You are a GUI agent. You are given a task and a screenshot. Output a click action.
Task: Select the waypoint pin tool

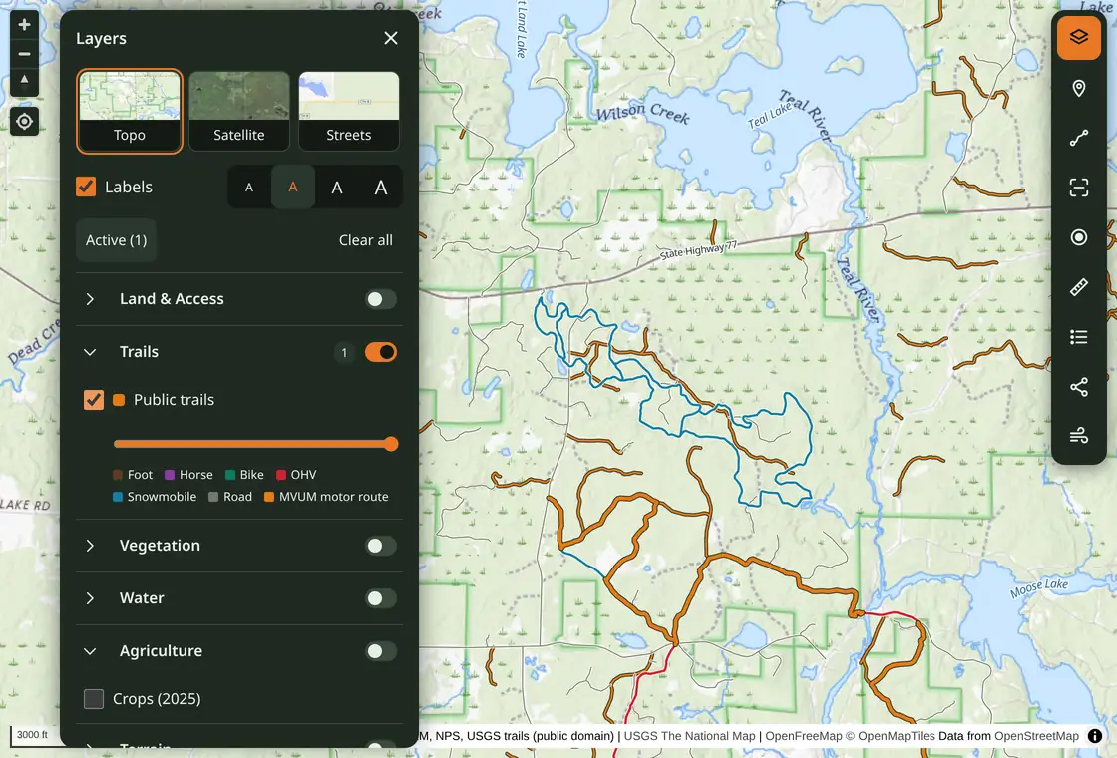click(x=1078, y=88)
